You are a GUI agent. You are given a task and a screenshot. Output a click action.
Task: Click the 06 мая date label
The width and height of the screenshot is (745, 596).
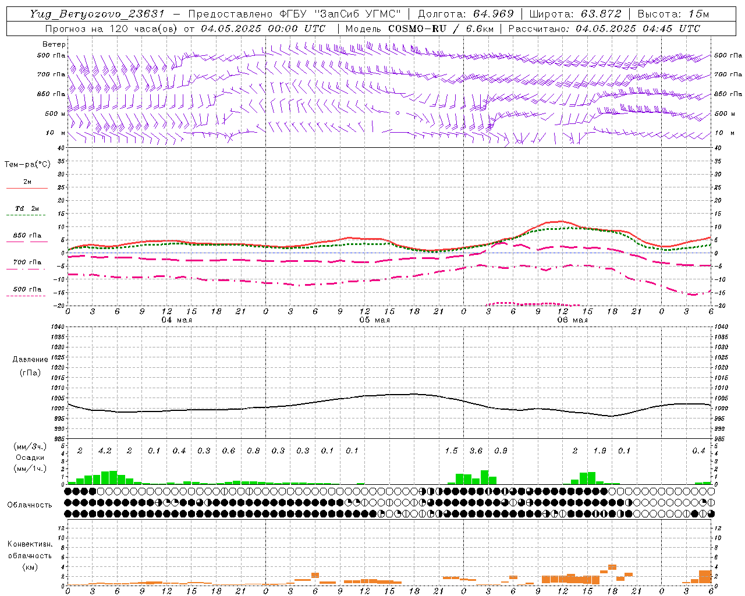pos(573,320)
